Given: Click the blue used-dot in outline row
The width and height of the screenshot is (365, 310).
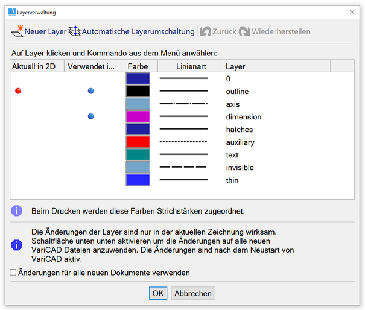Looking at the screenshot, I should pos(90,91).
